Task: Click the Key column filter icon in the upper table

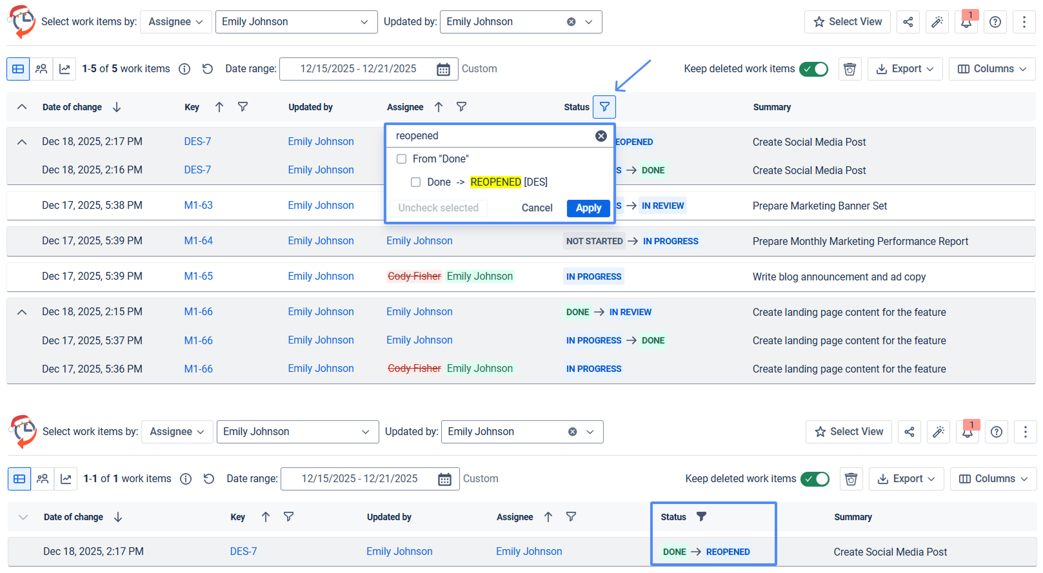Action: [243, 107]
